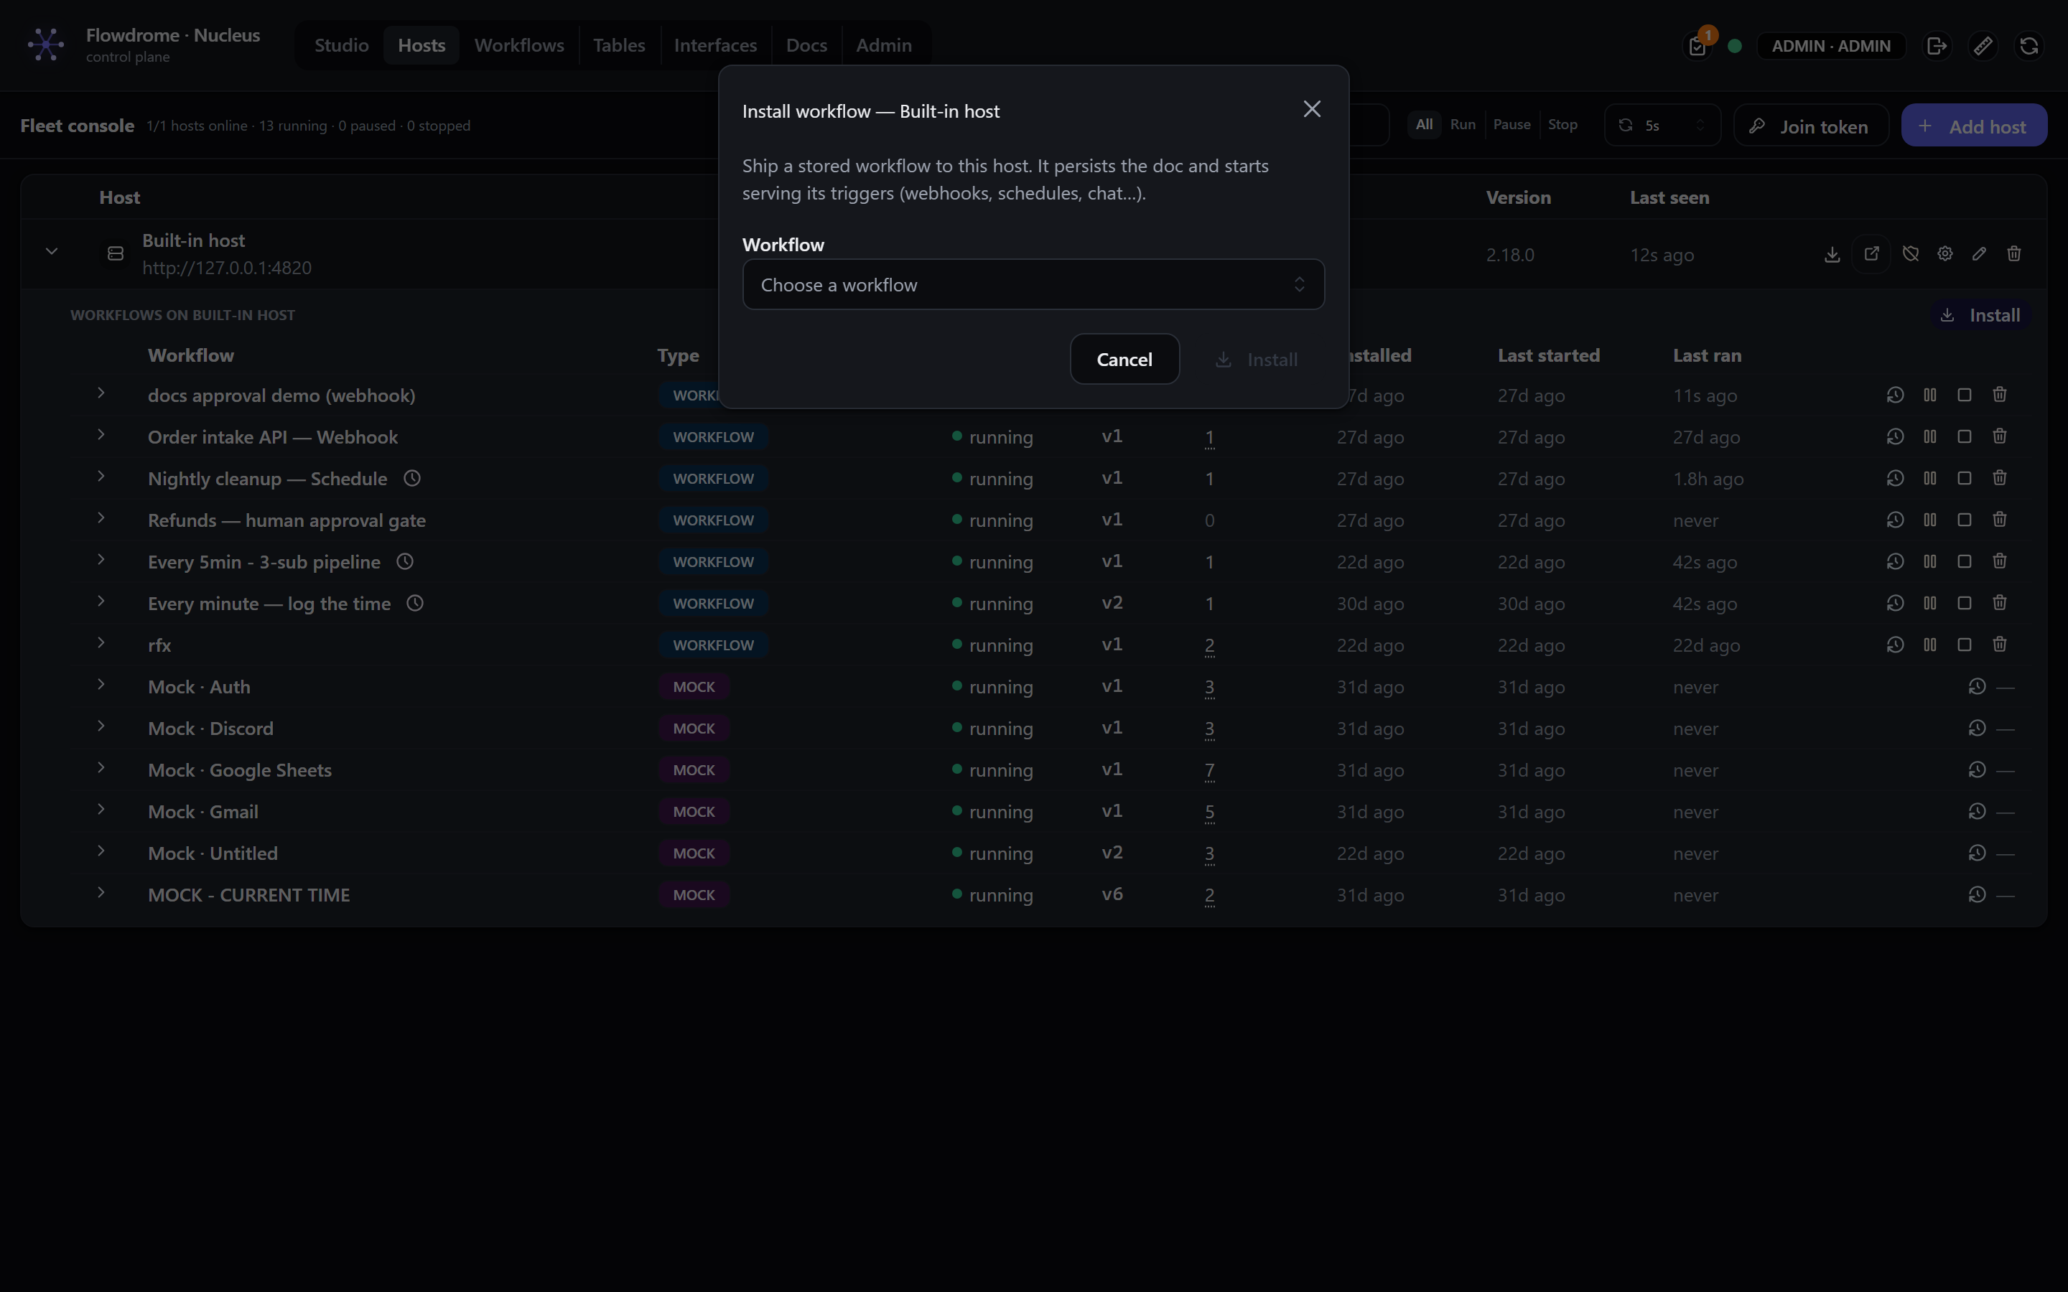View history for Mock · Gmail
Image resolution: width=2068 pixels, height=1292 pixels.
click(1977, 811)
